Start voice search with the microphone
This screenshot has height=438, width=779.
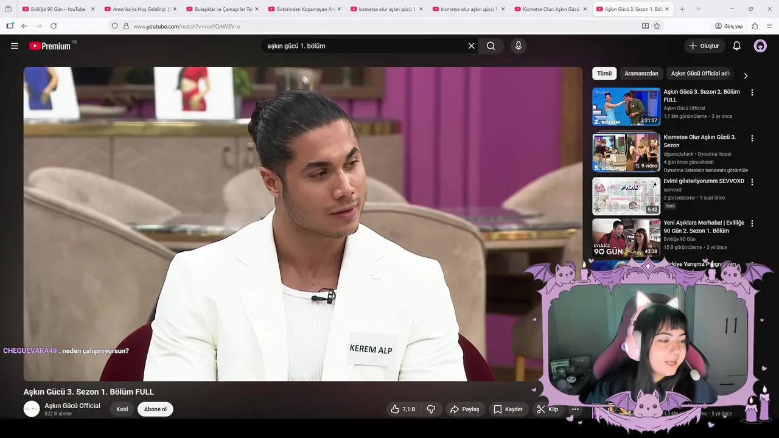pos(518,46)
